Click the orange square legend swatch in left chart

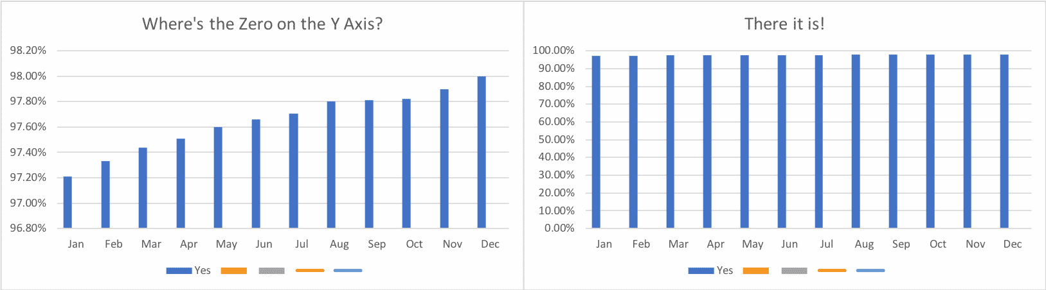pyautogui.click(x=233, y=271)
